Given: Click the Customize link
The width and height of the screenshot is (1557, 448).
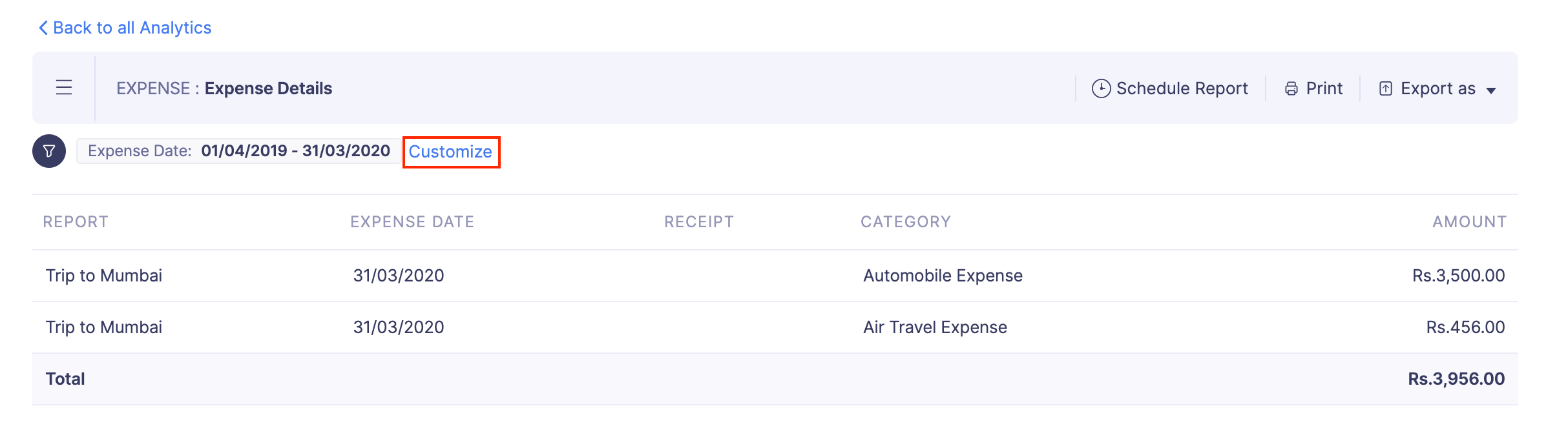Looking at the screenshot, I should click(x=450, y=152).
